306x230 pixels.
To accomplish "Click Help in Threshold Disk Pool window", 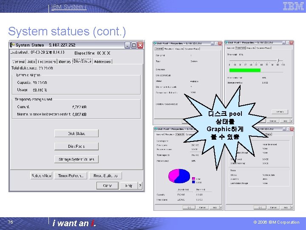I will point(285,121).
